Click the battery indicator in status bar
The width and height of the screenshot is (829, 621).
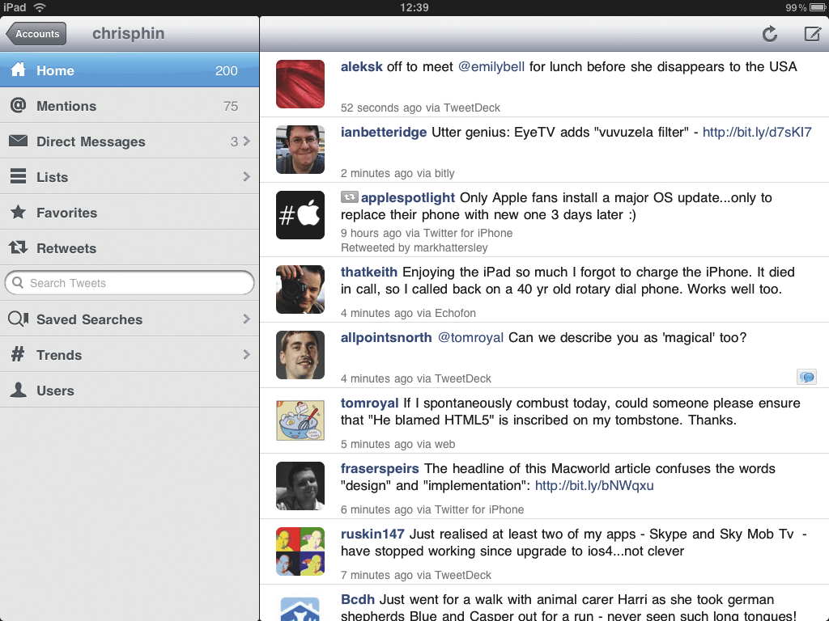point(818,7)
